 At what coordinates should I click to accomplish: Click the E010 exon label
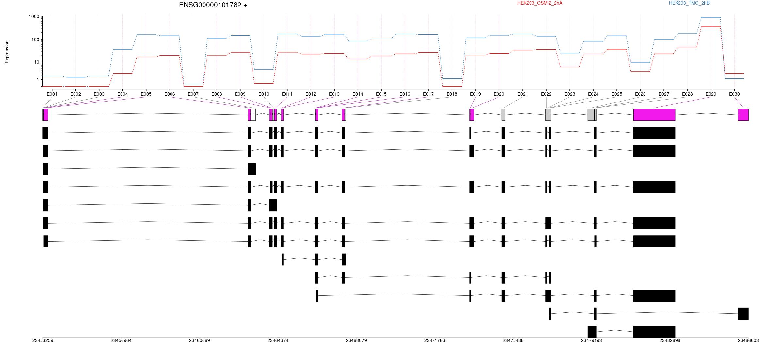[264, 94]
